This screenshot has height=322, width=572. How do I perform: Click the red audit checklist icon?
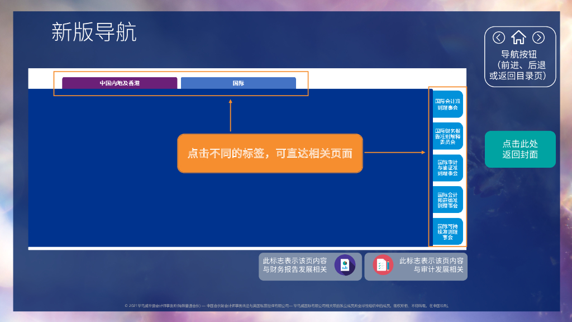(x=383, y=264)
